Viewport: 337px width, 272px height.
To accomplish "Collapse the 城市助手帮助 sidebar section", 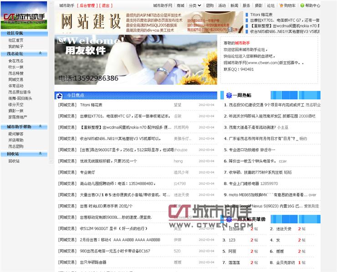I will (40, 126).
